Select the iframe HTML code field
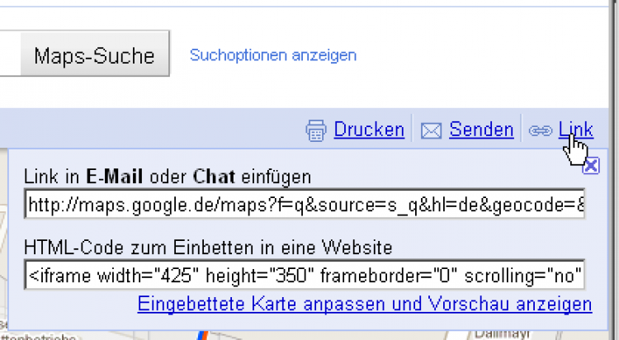The width and height of the screenshot is (619, 340). click(305, 274)
